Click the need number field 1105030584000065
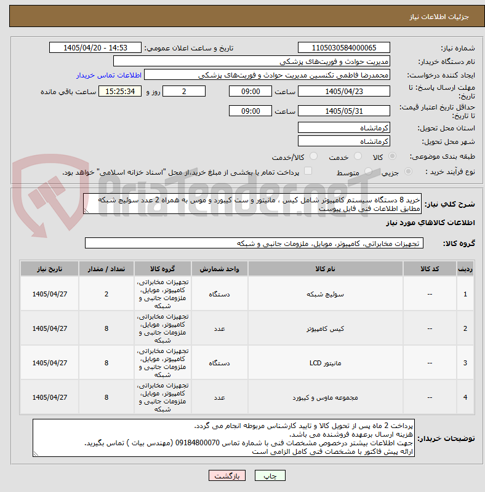The height and width of the screenshot is (492, 485). pyautogui.click(x=344, y=48)
